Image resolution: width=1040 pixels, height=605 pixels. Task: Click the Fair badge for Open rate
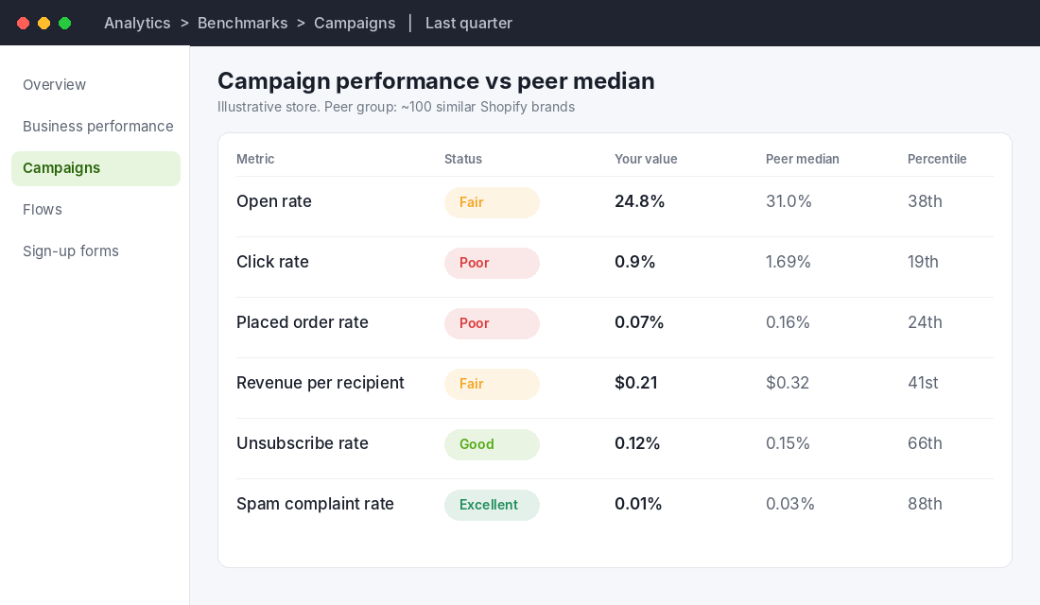[493, 202]
